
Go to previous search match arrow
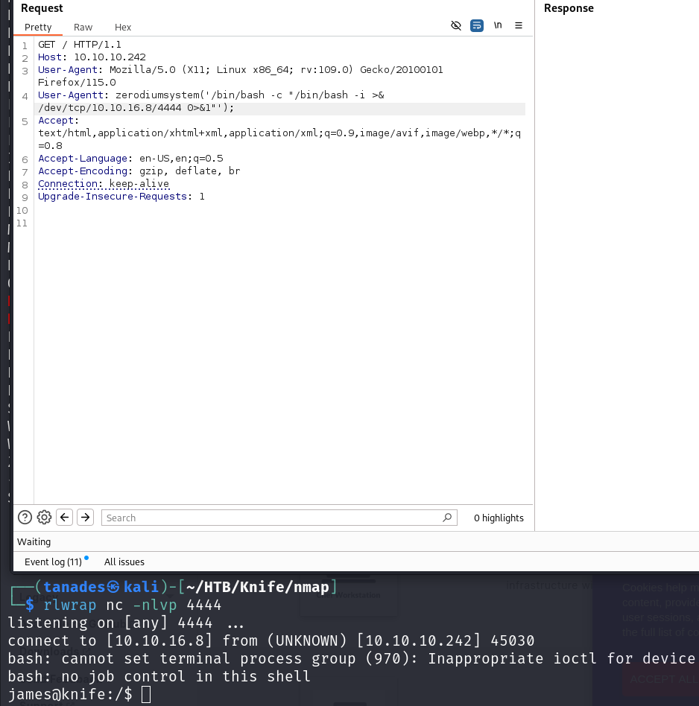tap(64, 518)
